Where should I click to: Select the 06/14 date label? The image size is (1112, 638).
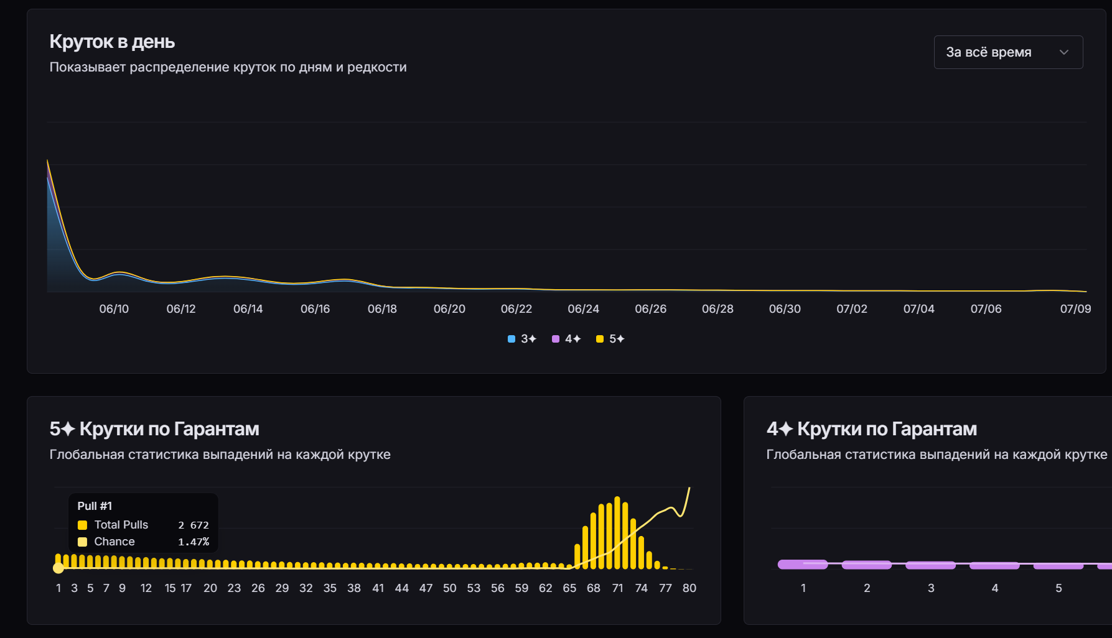click(x=248, y=309)
